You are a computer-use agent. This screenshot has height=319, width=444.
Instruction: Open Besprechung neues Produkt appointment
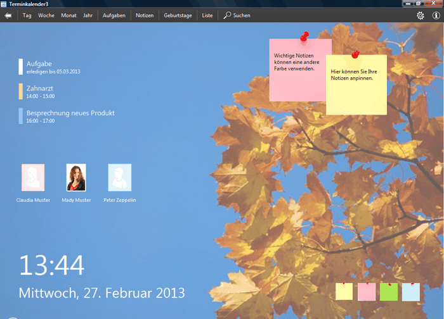70,116
